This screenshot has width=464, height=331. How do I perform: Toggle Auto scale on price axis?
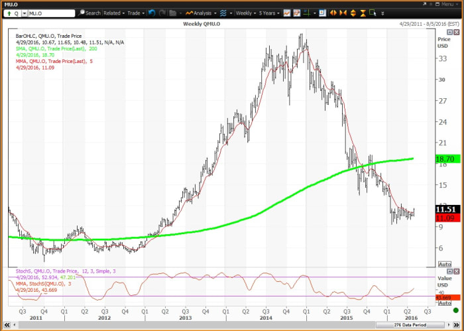pos(445,264)
